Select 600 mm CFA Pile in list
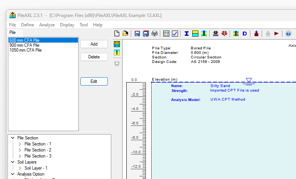The height and width of the screenshot is (179, 296). click(x=43, y=40)
